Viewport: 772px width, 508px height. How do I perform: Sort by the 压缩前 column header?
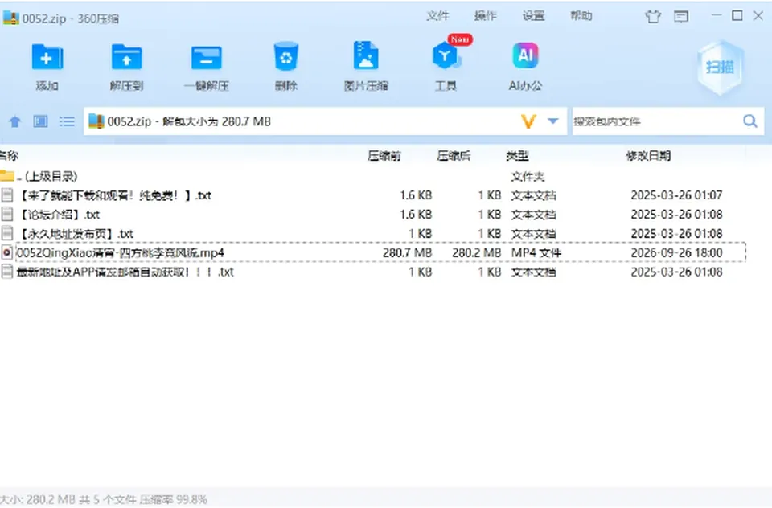(x=384, y=156)
